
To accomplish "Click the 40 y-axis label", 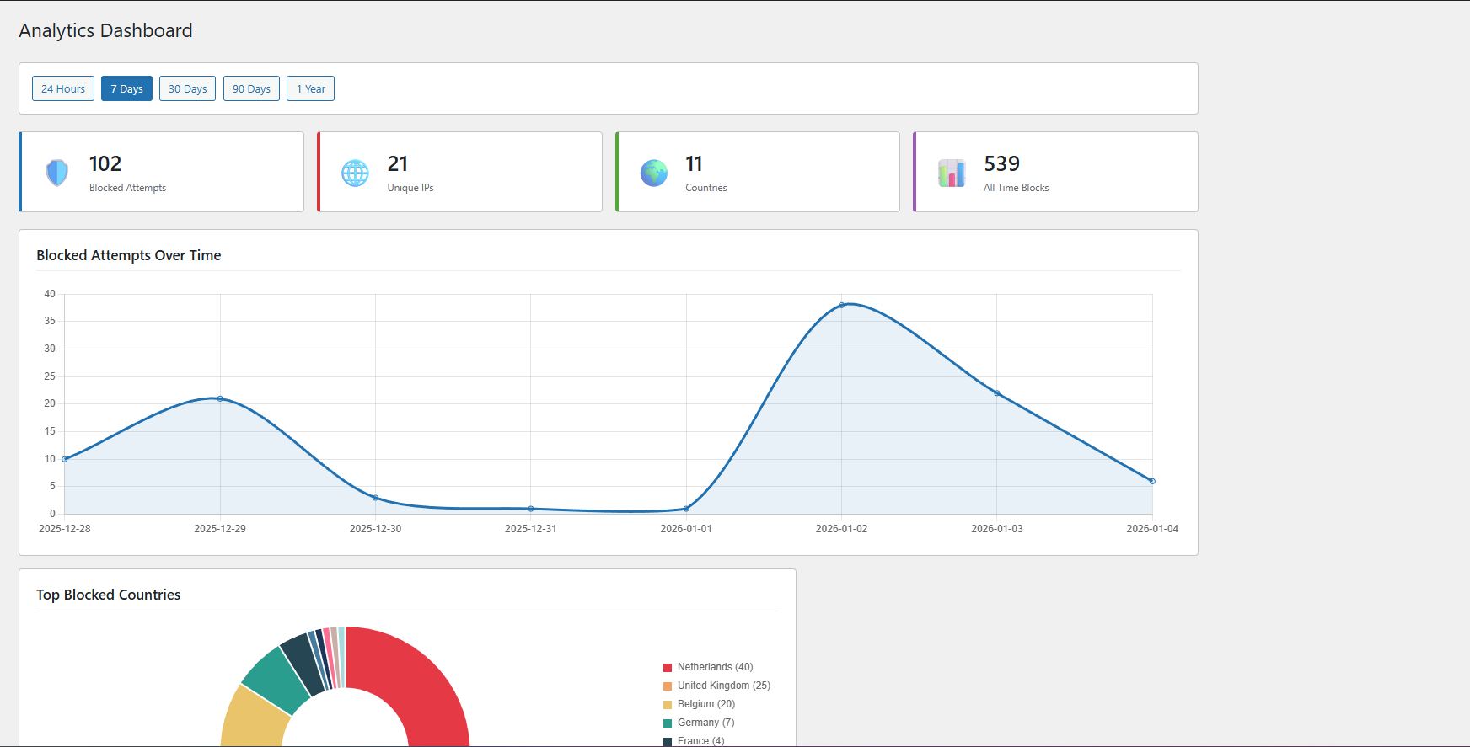I will click(x=50, y=294).
